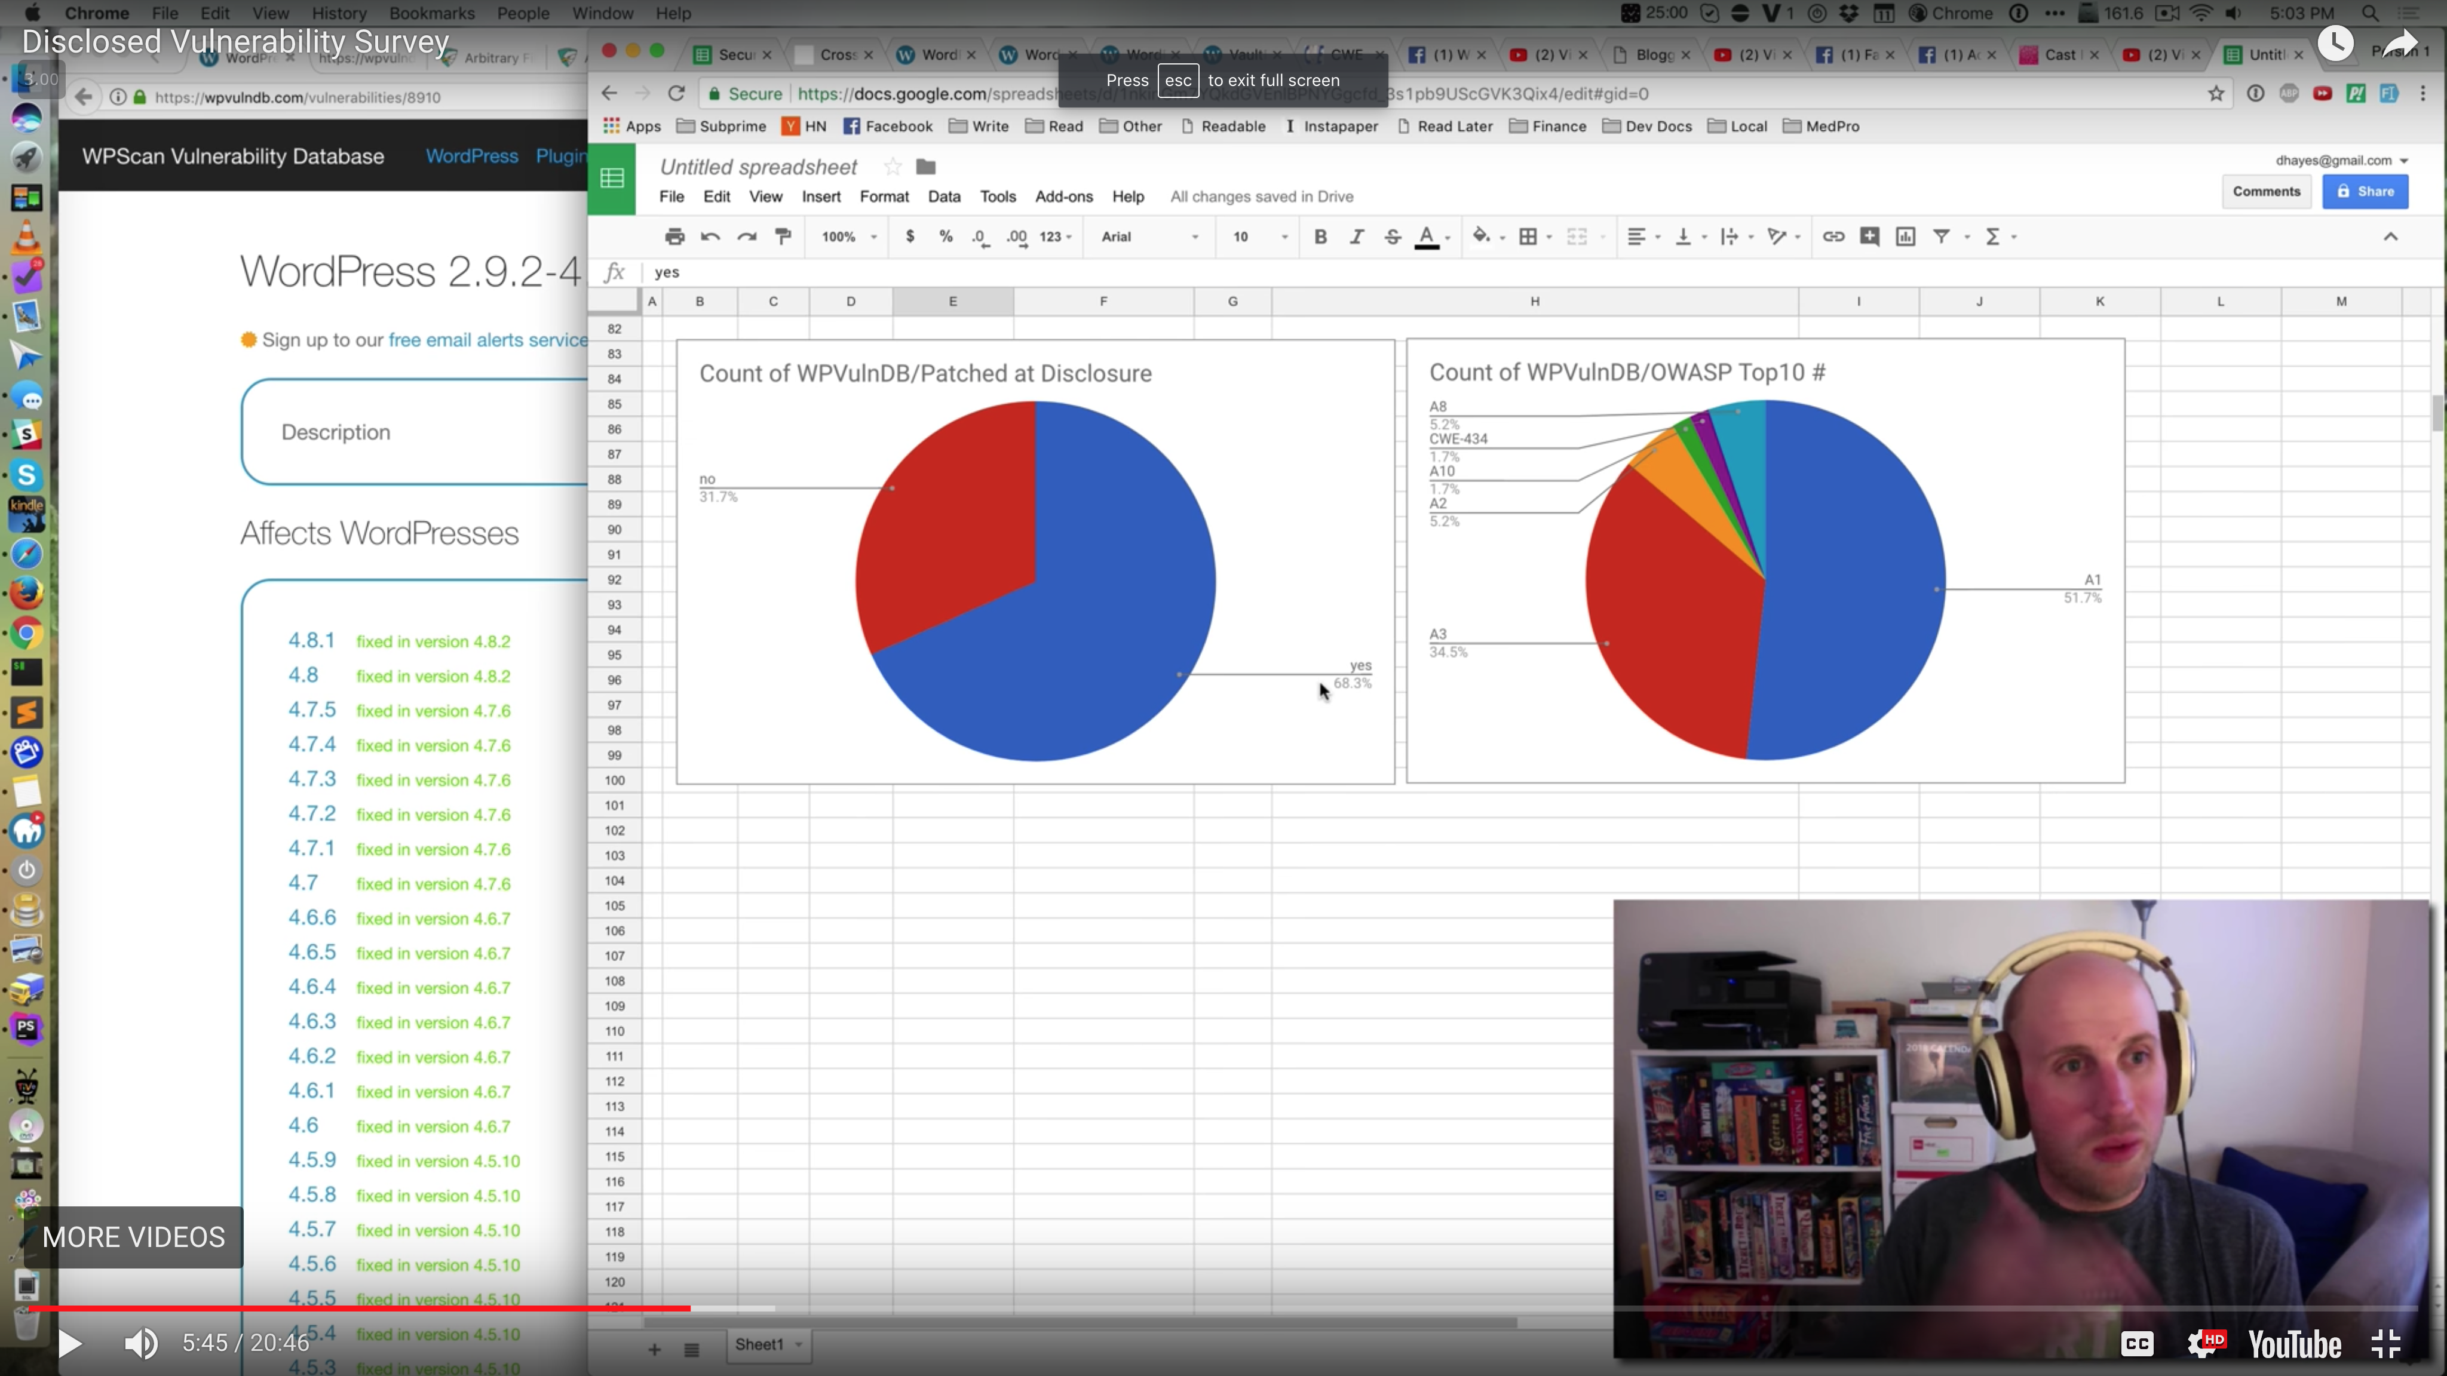Open horizontal align options
Viewport: 2447px width, 1376px height.
click(x=1636, y=236)
